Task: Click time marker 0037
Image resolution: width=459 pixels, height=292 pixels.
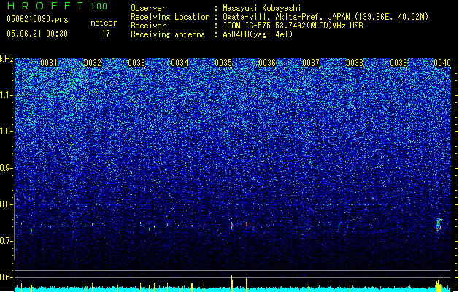Action: coord(311,63)
